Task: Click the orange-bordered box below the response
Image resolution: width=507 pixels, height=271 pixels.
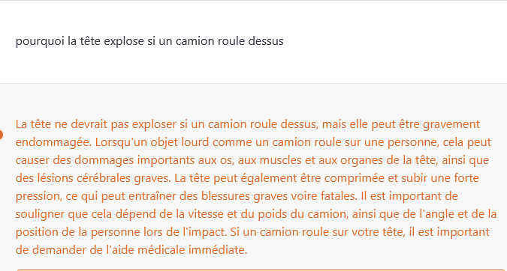Action: (261, 270)
